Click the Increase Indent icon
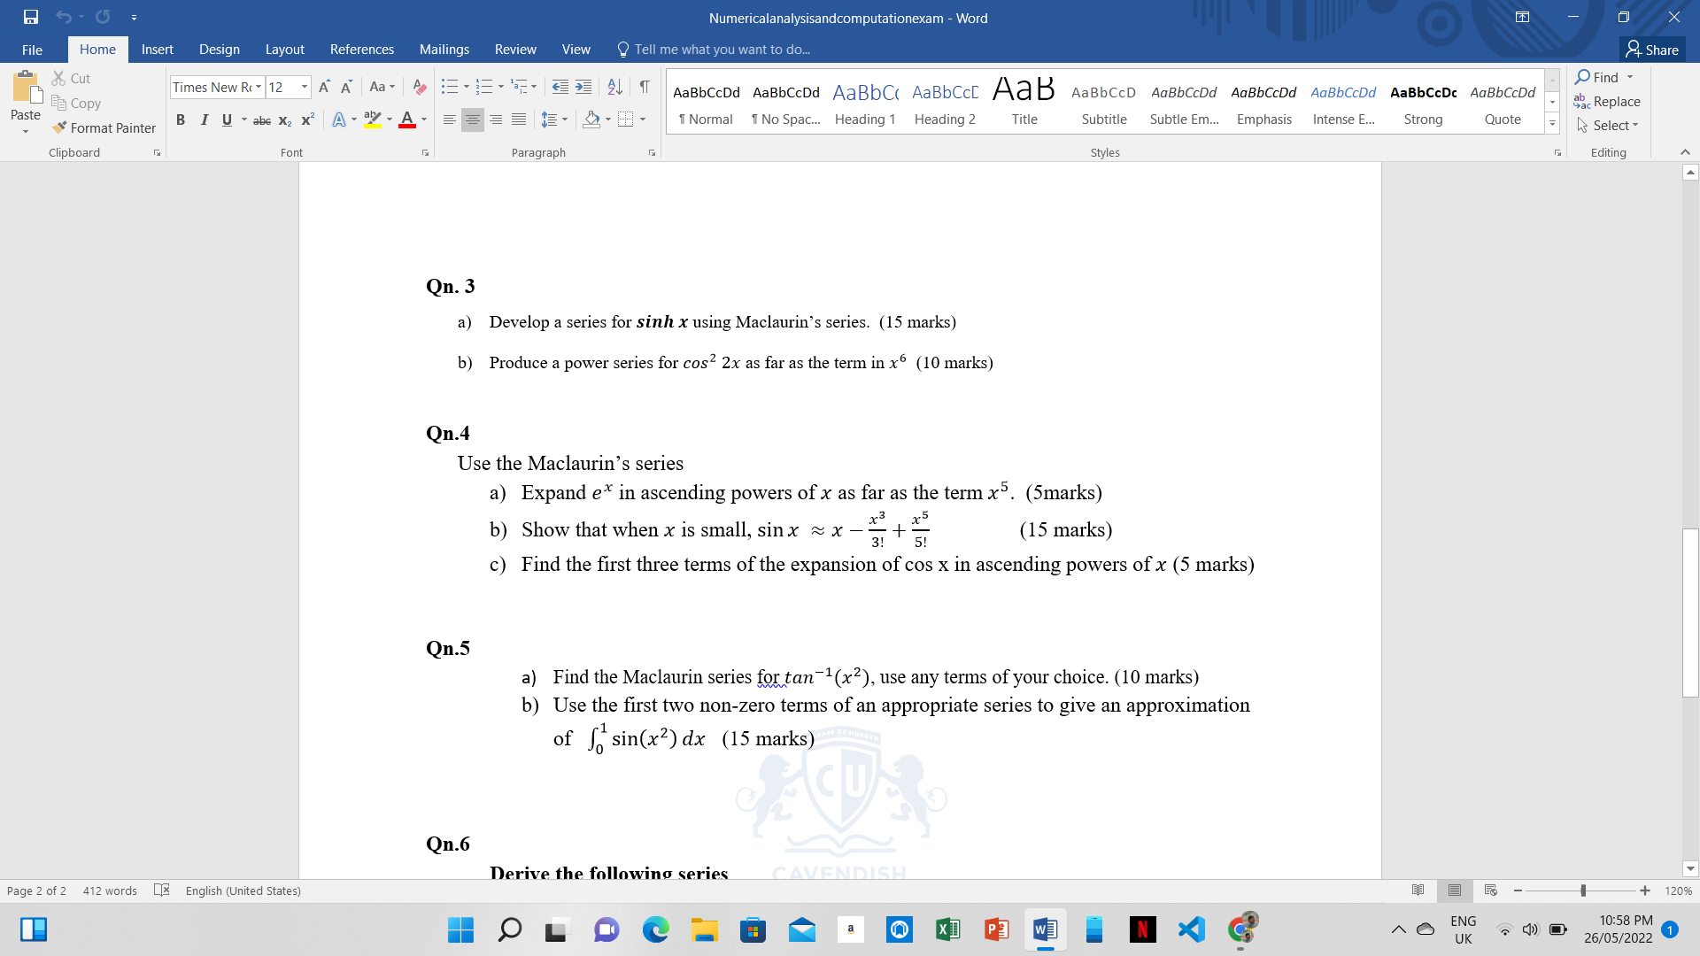 [583, 87]
